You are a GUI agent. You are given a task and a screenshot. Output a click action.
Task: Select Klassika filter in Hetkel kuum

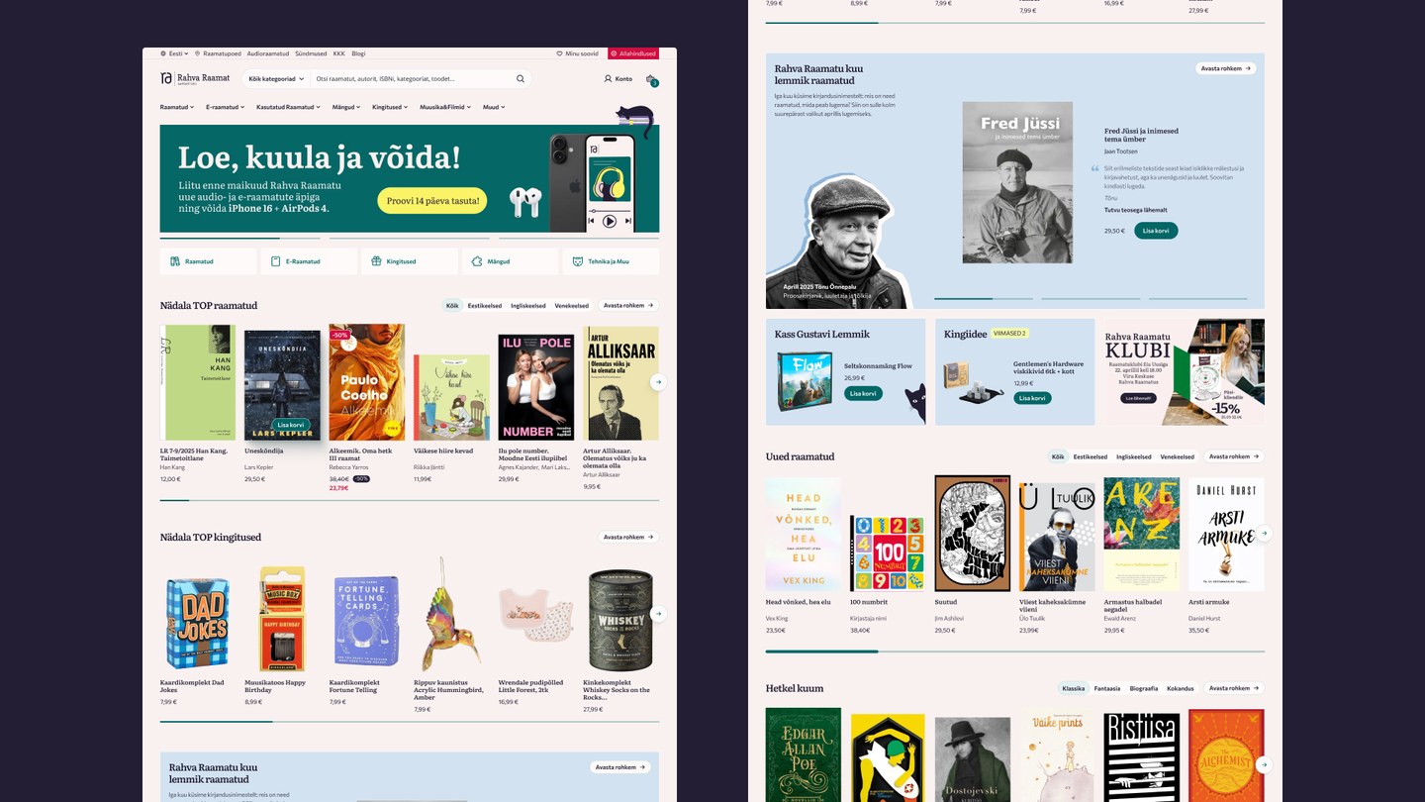(x=1074, y=688)
